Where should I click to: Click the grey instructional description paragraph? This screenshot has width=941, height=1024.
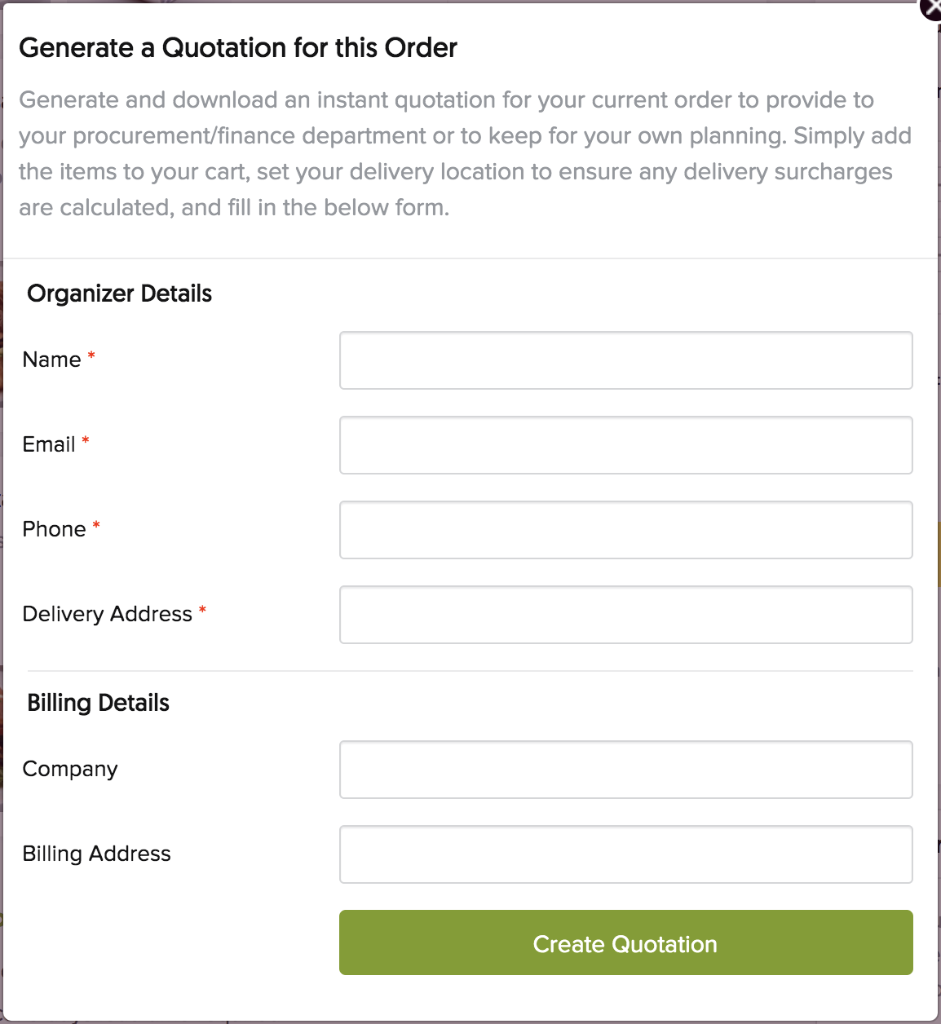465,153
